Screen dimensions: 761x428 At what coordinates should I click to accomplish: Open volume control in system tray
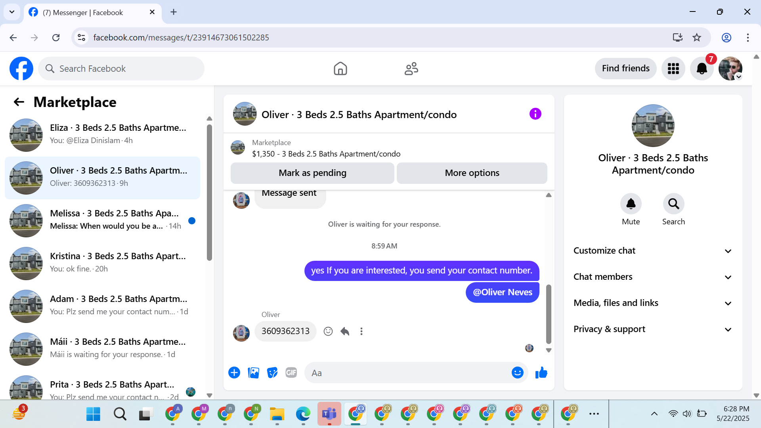(x=687, y=414)
